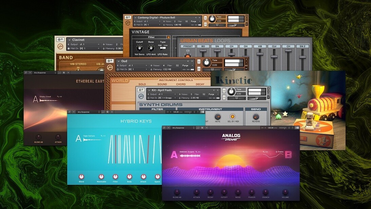Viewport: 371px width, 209px height.
Task: Open the Clavinet instrument name dropdown
Action: click(70, 40)
